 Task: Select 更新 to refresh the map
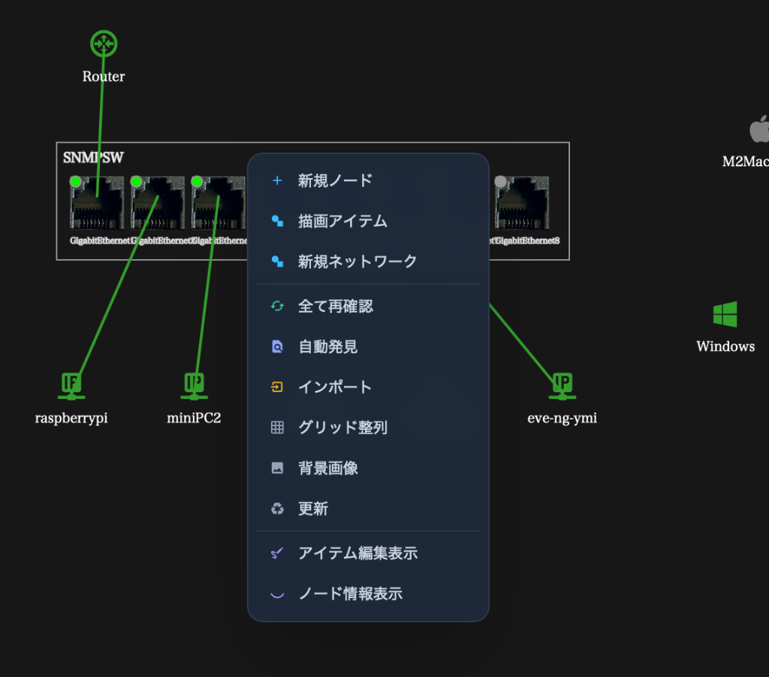(x=368, y=509)
